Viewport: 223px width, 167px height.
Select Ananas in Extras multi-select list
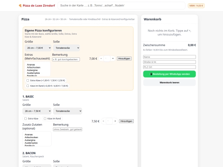[x=31, y=65]
